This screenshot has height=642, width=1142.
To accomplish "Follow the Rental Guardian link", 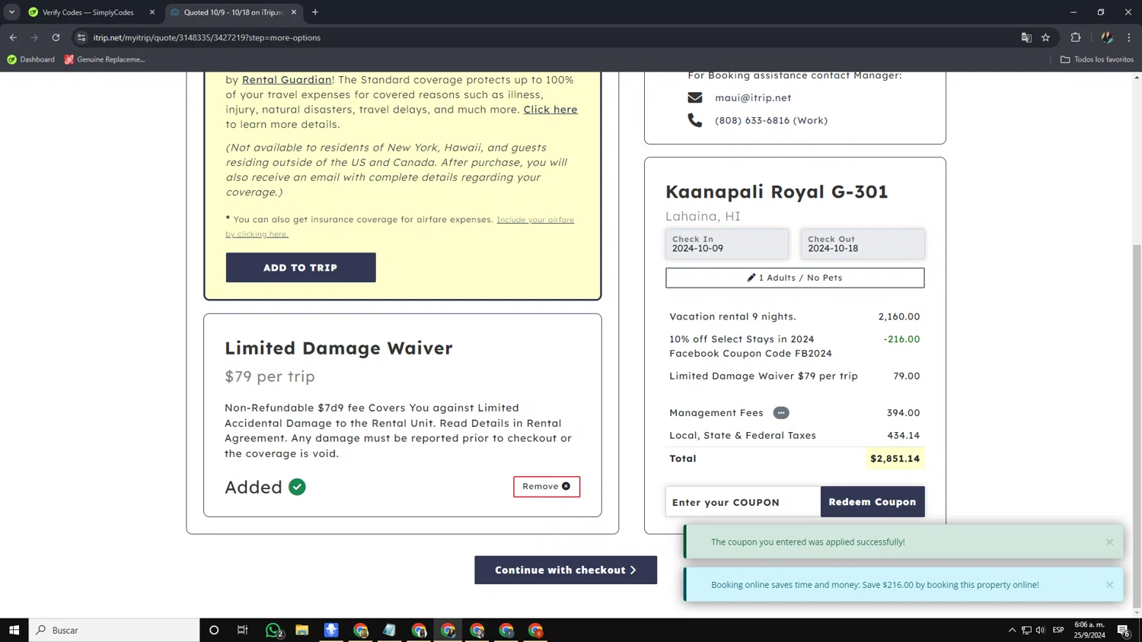I will click(286, 79).
